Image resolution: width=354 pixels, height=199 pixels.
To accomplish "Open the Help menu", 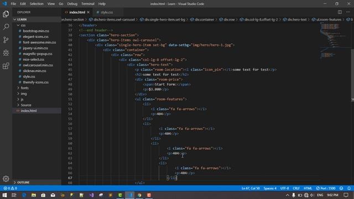I will click(102, 4).
